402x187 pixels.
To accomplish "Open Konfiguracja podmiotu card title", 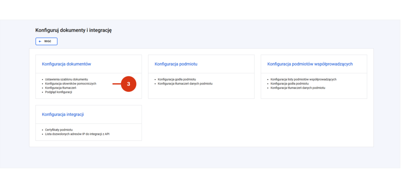I will (x=176, y=64).
